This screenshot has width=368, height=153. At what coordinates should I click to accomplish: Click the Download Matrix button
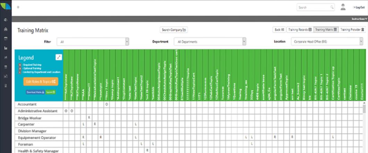pyautogui.click(x=35, y=92)
